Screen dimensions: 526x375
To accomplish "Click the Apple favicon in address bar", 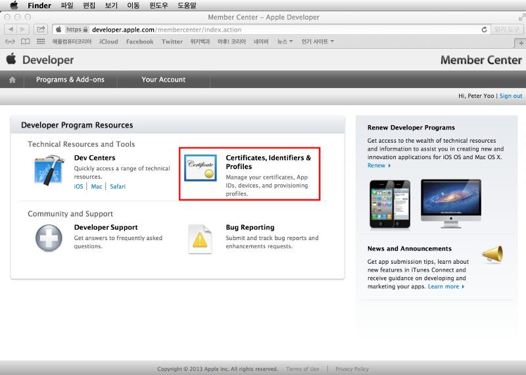I will pos(59,30).
